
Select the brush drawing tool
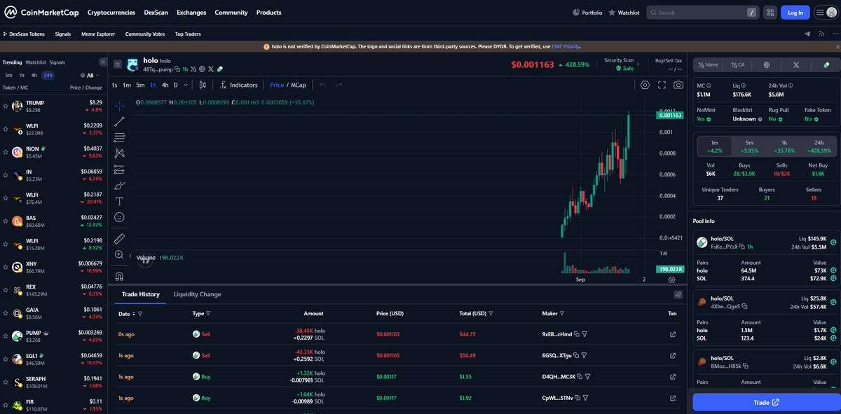[119, 186]
